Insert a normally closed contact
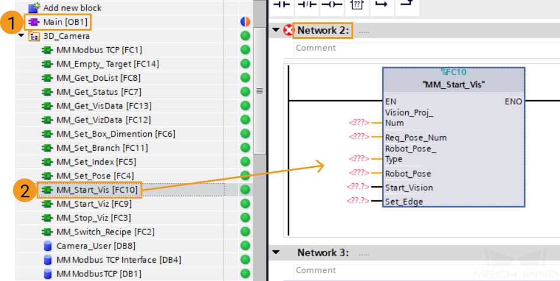Viewport: 560px width, 281px height. tap(307, 6)
